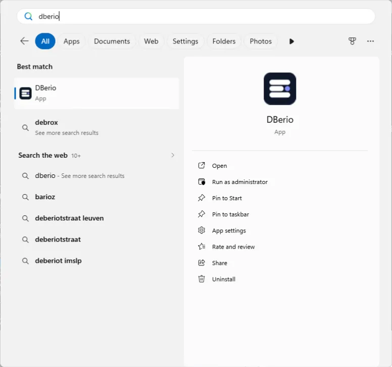Choose Pin to taskbar

(x=230, y=214)
